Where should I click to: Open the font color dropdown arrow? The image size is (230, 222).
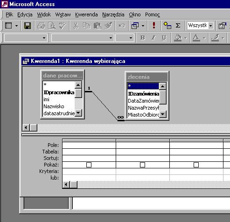pyautogui.click(x=204, y=38)
